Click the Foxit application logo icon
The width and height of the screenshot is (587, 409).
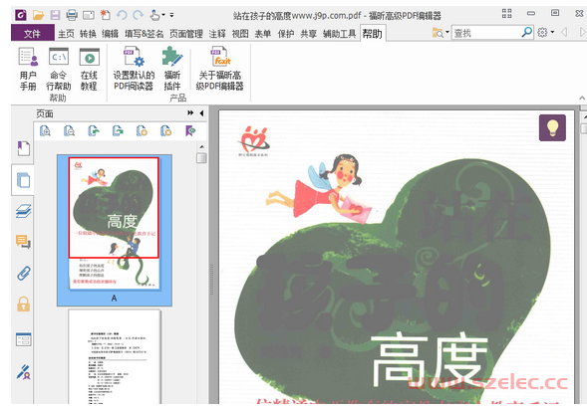coord(21,15)
